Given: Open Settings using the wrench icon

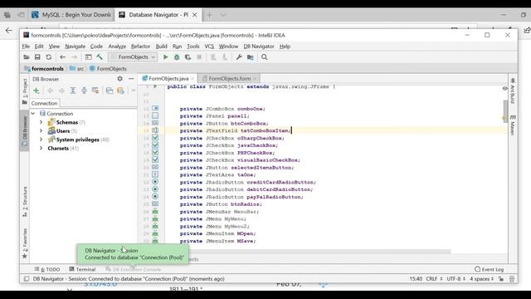Looking at the screenshot, I should [x=239, y=57].
